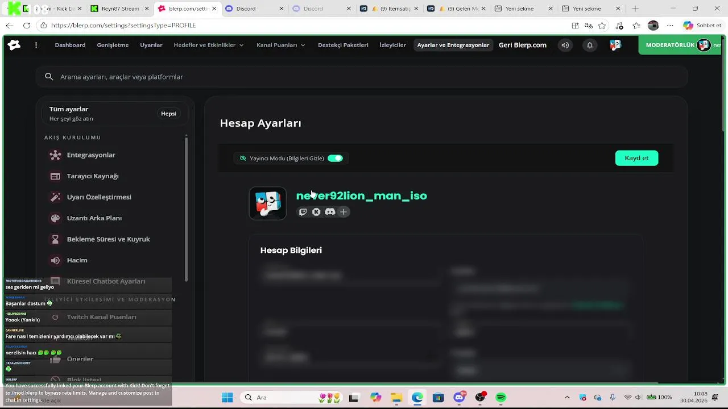Open Destekçi Paketleri menu item

(x=343, y=45)
